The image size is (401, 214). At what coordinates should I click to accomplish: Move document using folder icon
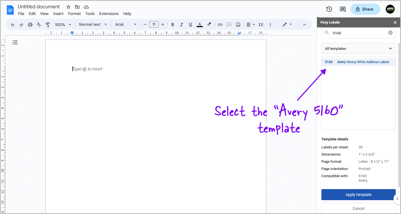pos(77,7)
